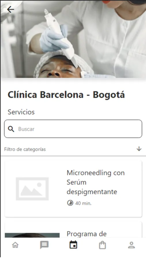The height and width of the screenshot is (259, 146).
Task: Click the Servicios section heading
Action: (21, 112)
